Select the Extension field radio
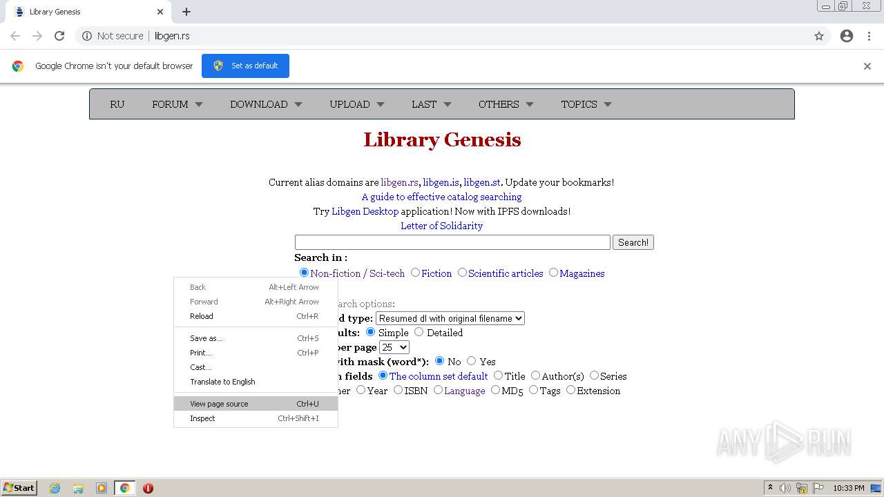This screenshot has height=497, width=884. (x=570, y=390)
